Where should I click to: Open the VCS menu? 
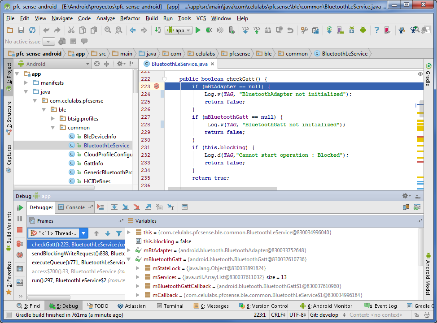tap(201, 18)
